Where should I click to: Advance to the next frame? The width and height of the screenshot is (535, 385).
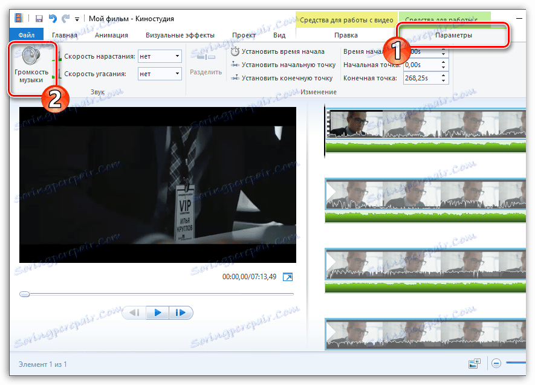pyautogui.click(x=181, y=312)
